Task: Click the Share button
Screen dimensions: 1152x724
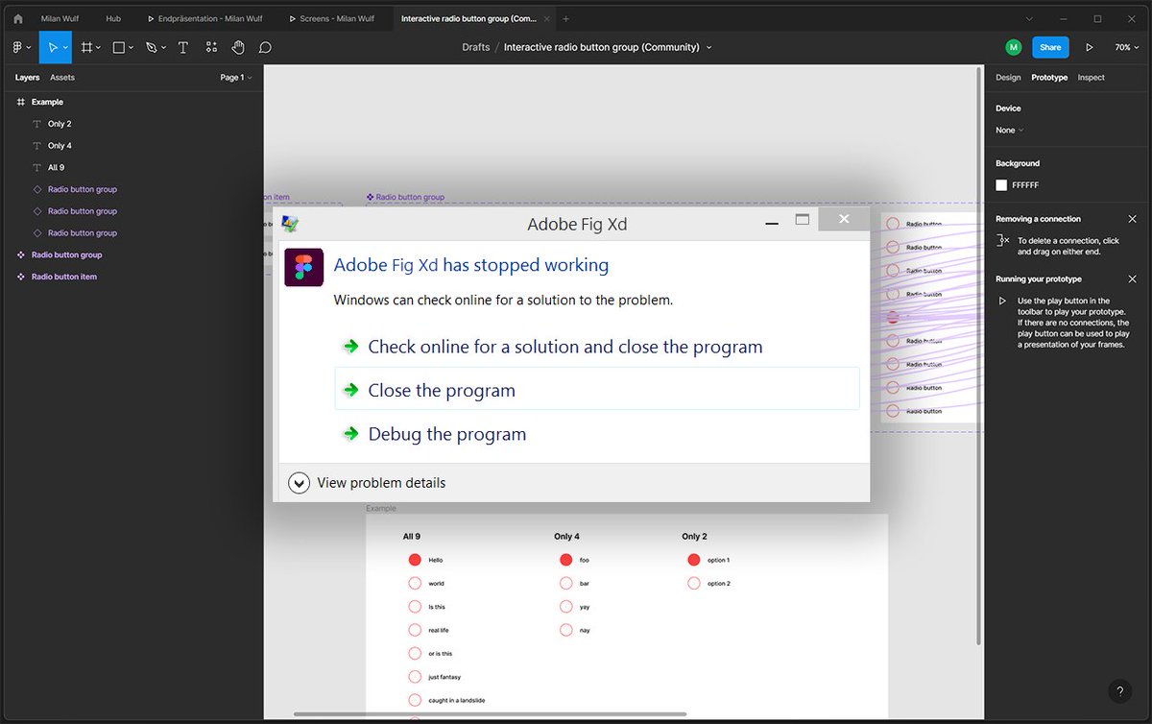Action: pyautogui.click(x=1050, y=47)
